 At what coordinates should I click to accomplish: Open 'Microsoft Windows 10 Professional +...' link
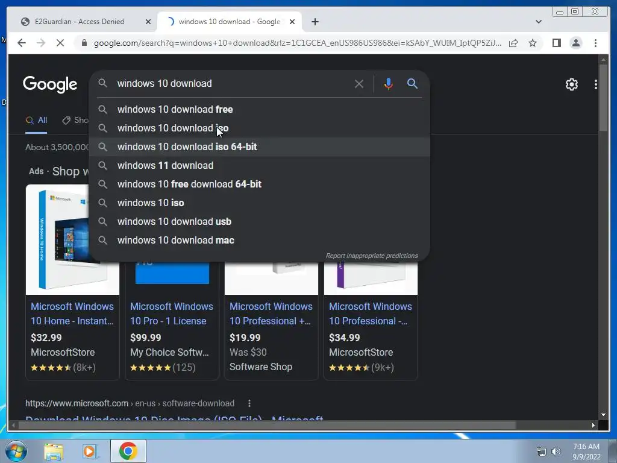(271, 313)
